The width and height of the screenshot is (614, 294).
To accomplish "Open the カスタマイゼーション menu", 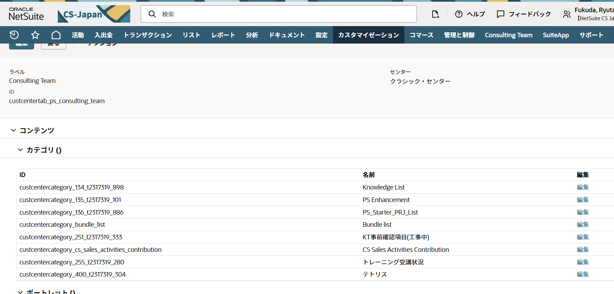I will [368, 35].
